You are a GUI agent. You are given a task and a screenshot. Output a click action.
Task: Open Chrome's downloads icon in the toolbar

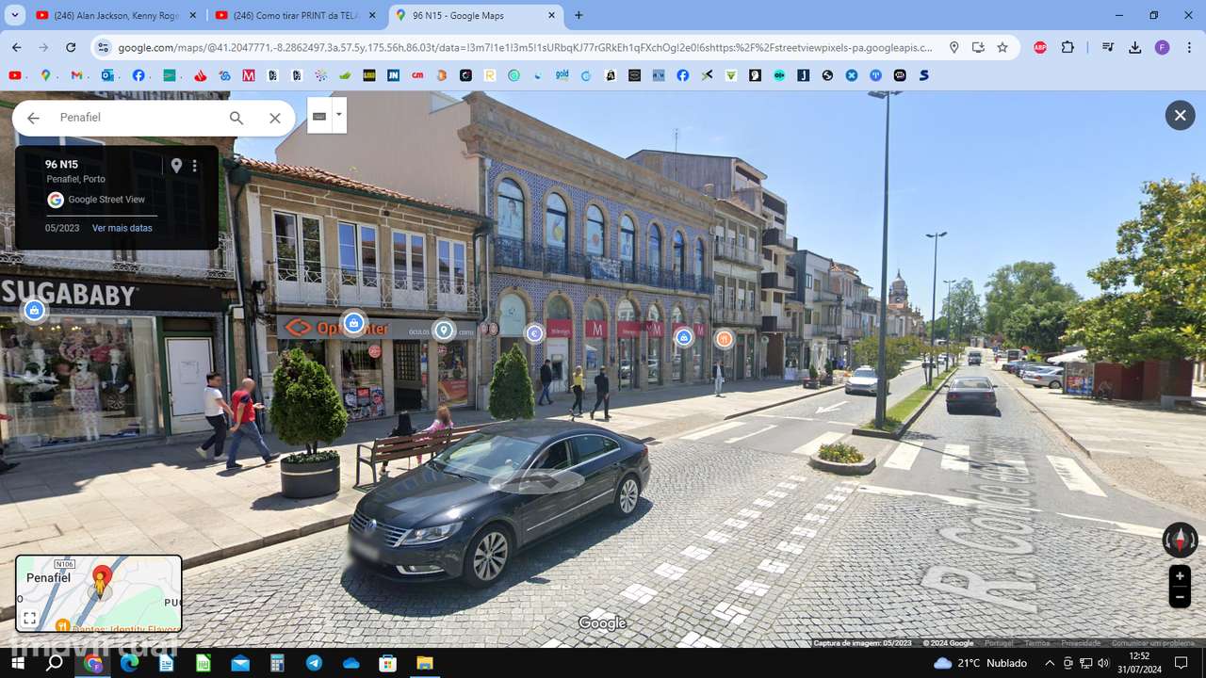point(1135,47)
